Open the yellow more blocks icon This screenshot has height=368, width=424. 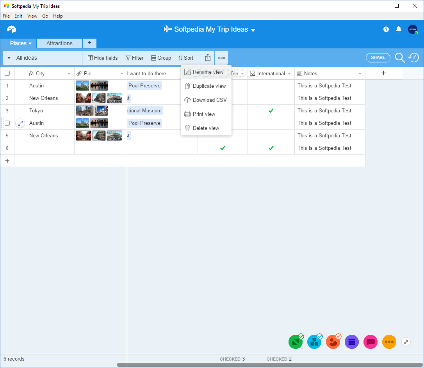[x=389, y=342]
